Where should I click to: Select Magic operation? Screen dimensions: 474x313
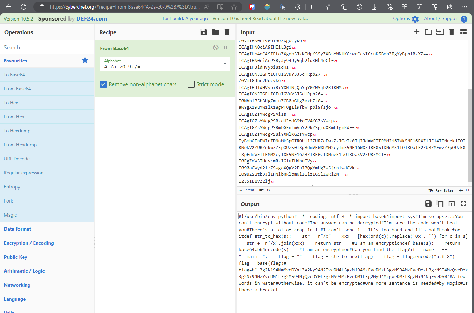tap(47, 215)
